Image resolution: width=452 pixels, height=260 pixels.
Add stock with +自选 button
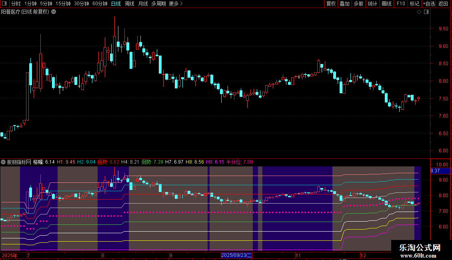coord(429,4)
